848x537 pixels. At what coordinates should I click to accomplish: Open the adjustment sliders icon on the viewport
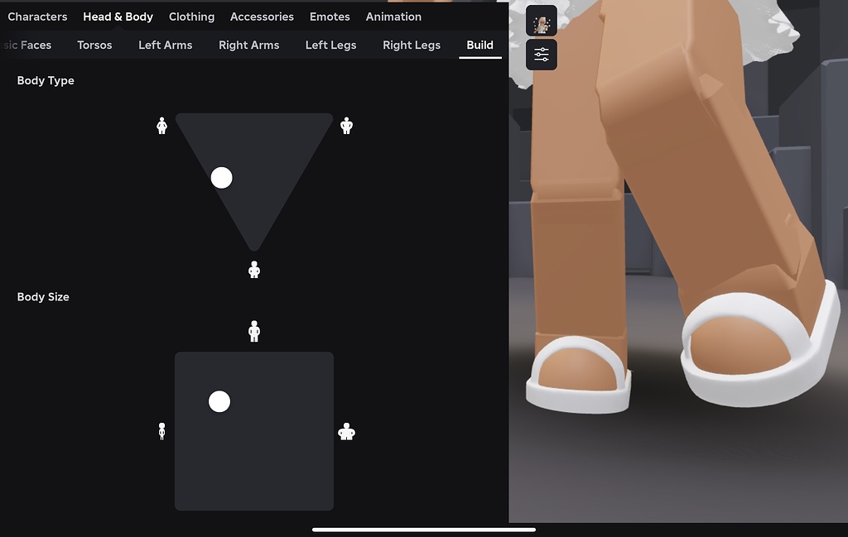click(541, 55)
